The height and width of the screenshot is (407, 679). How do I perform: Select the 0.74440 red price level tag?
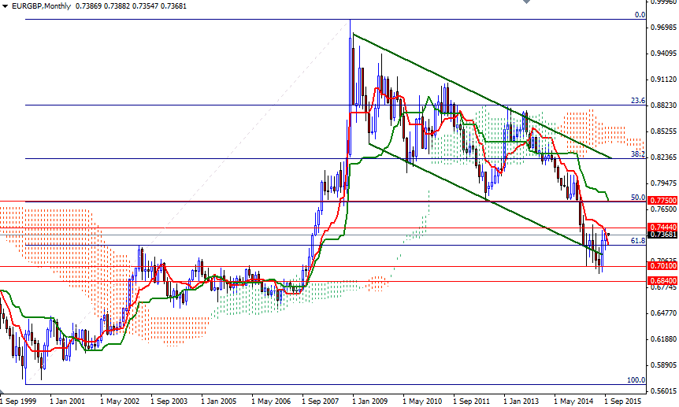click(662, 228)
